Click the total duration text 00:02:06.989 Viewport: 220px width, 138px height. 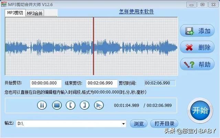coord(159,106)
